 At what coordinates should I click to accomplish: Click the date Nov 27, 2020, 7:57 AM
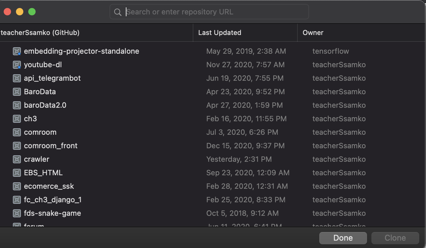coord(246,65)
